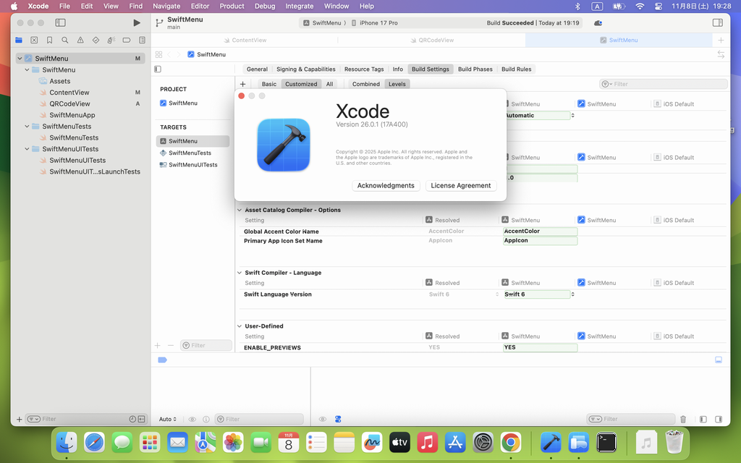Open the Issue navigator warning icon
This screenshot has width=741, height=463.
coord(80,41)
